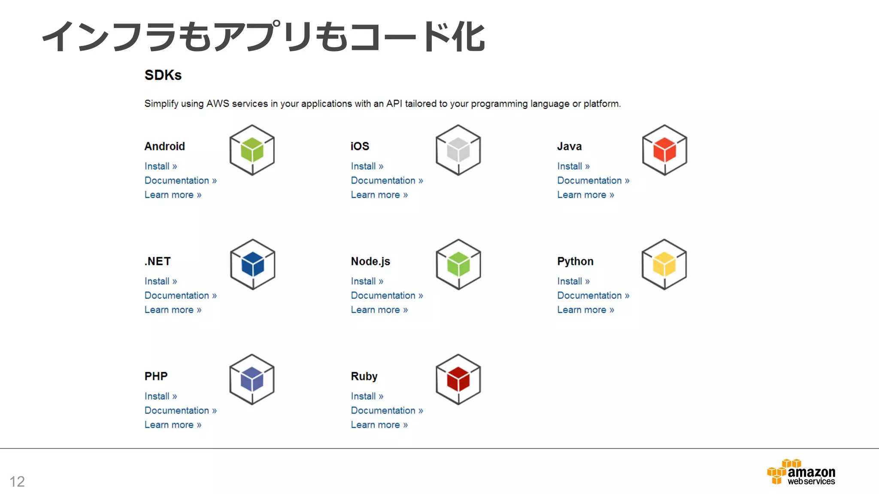Screen dimensions: 879x494
Task: Select the Android heading text
Action: point(164,146)
